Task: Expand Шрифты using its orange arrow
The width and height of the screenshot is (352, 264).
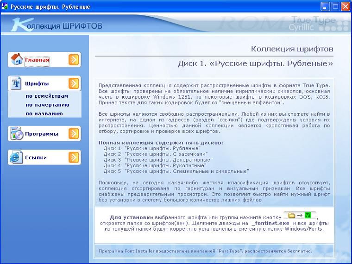Action: click(x=74, y=83)
